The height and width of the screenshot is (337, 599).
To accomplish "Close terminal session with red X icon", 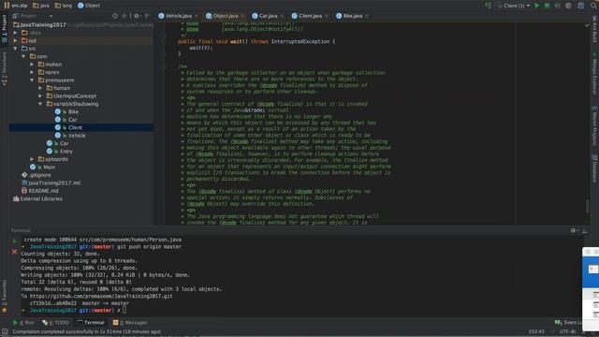I will pos(15,252).
